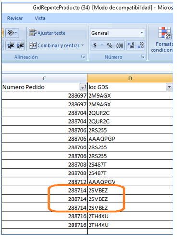The width and height of the screenshot is (179, 239).
Task: Apply percent style format
Action: pyautogui.click(x=110, y=46)
